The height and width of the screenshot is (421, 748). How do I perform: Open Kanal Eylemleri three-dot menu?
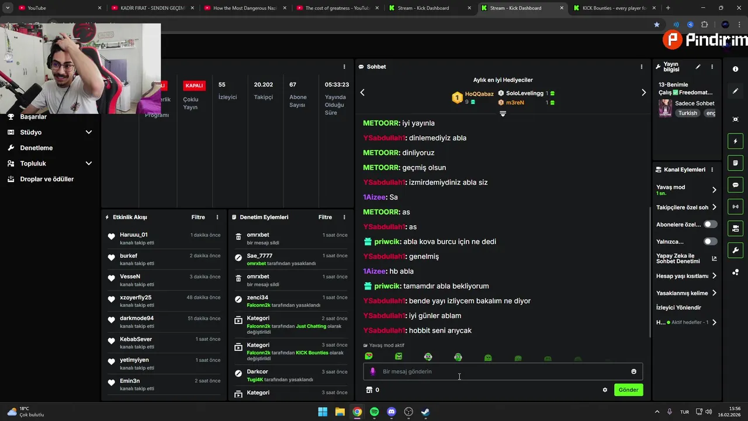click(712, 170)
